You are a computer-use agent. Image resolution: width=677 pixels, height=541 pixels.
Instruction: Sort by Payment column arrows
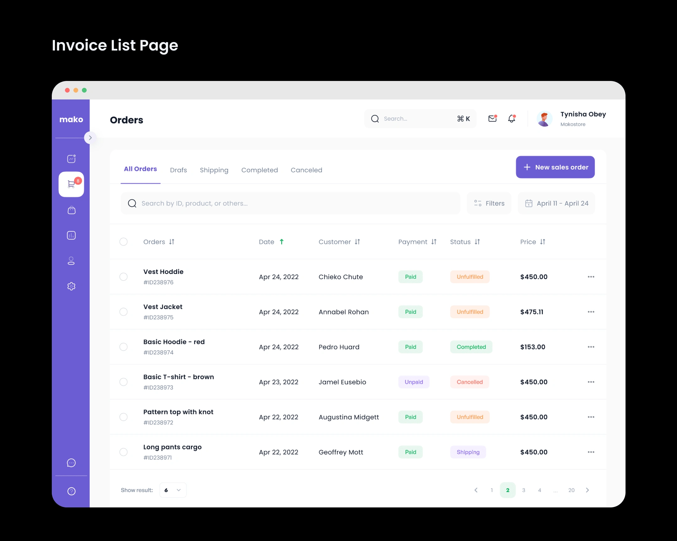click(434, 242)
